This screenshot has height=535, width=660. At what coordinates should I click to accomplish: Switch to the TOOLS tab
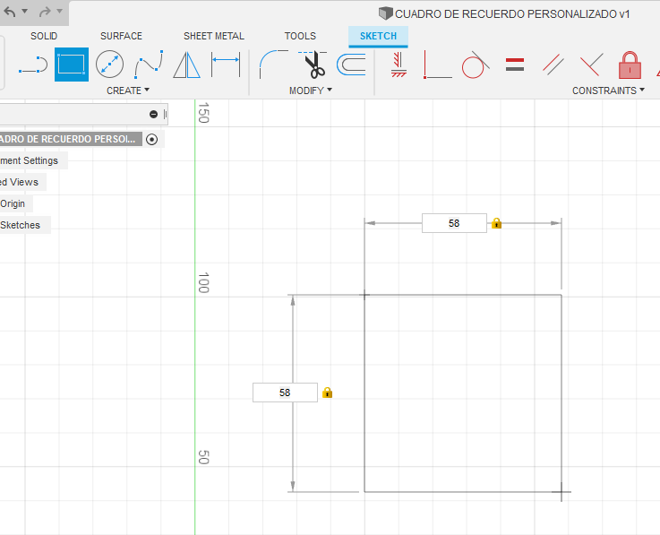300,36
